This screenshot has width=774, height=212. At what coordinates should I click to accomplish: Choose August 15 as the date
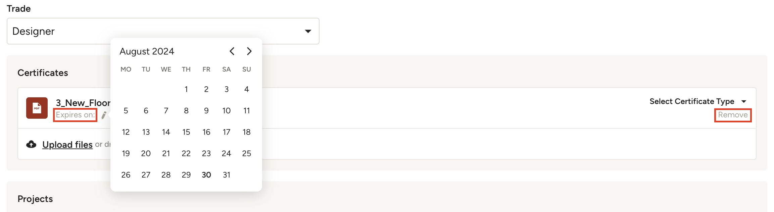click(186, 132)
